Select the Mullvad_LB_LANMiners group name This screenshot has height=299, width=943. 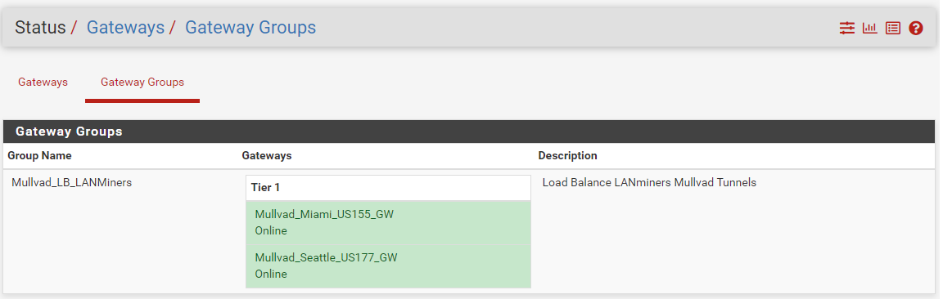[71, 182]
